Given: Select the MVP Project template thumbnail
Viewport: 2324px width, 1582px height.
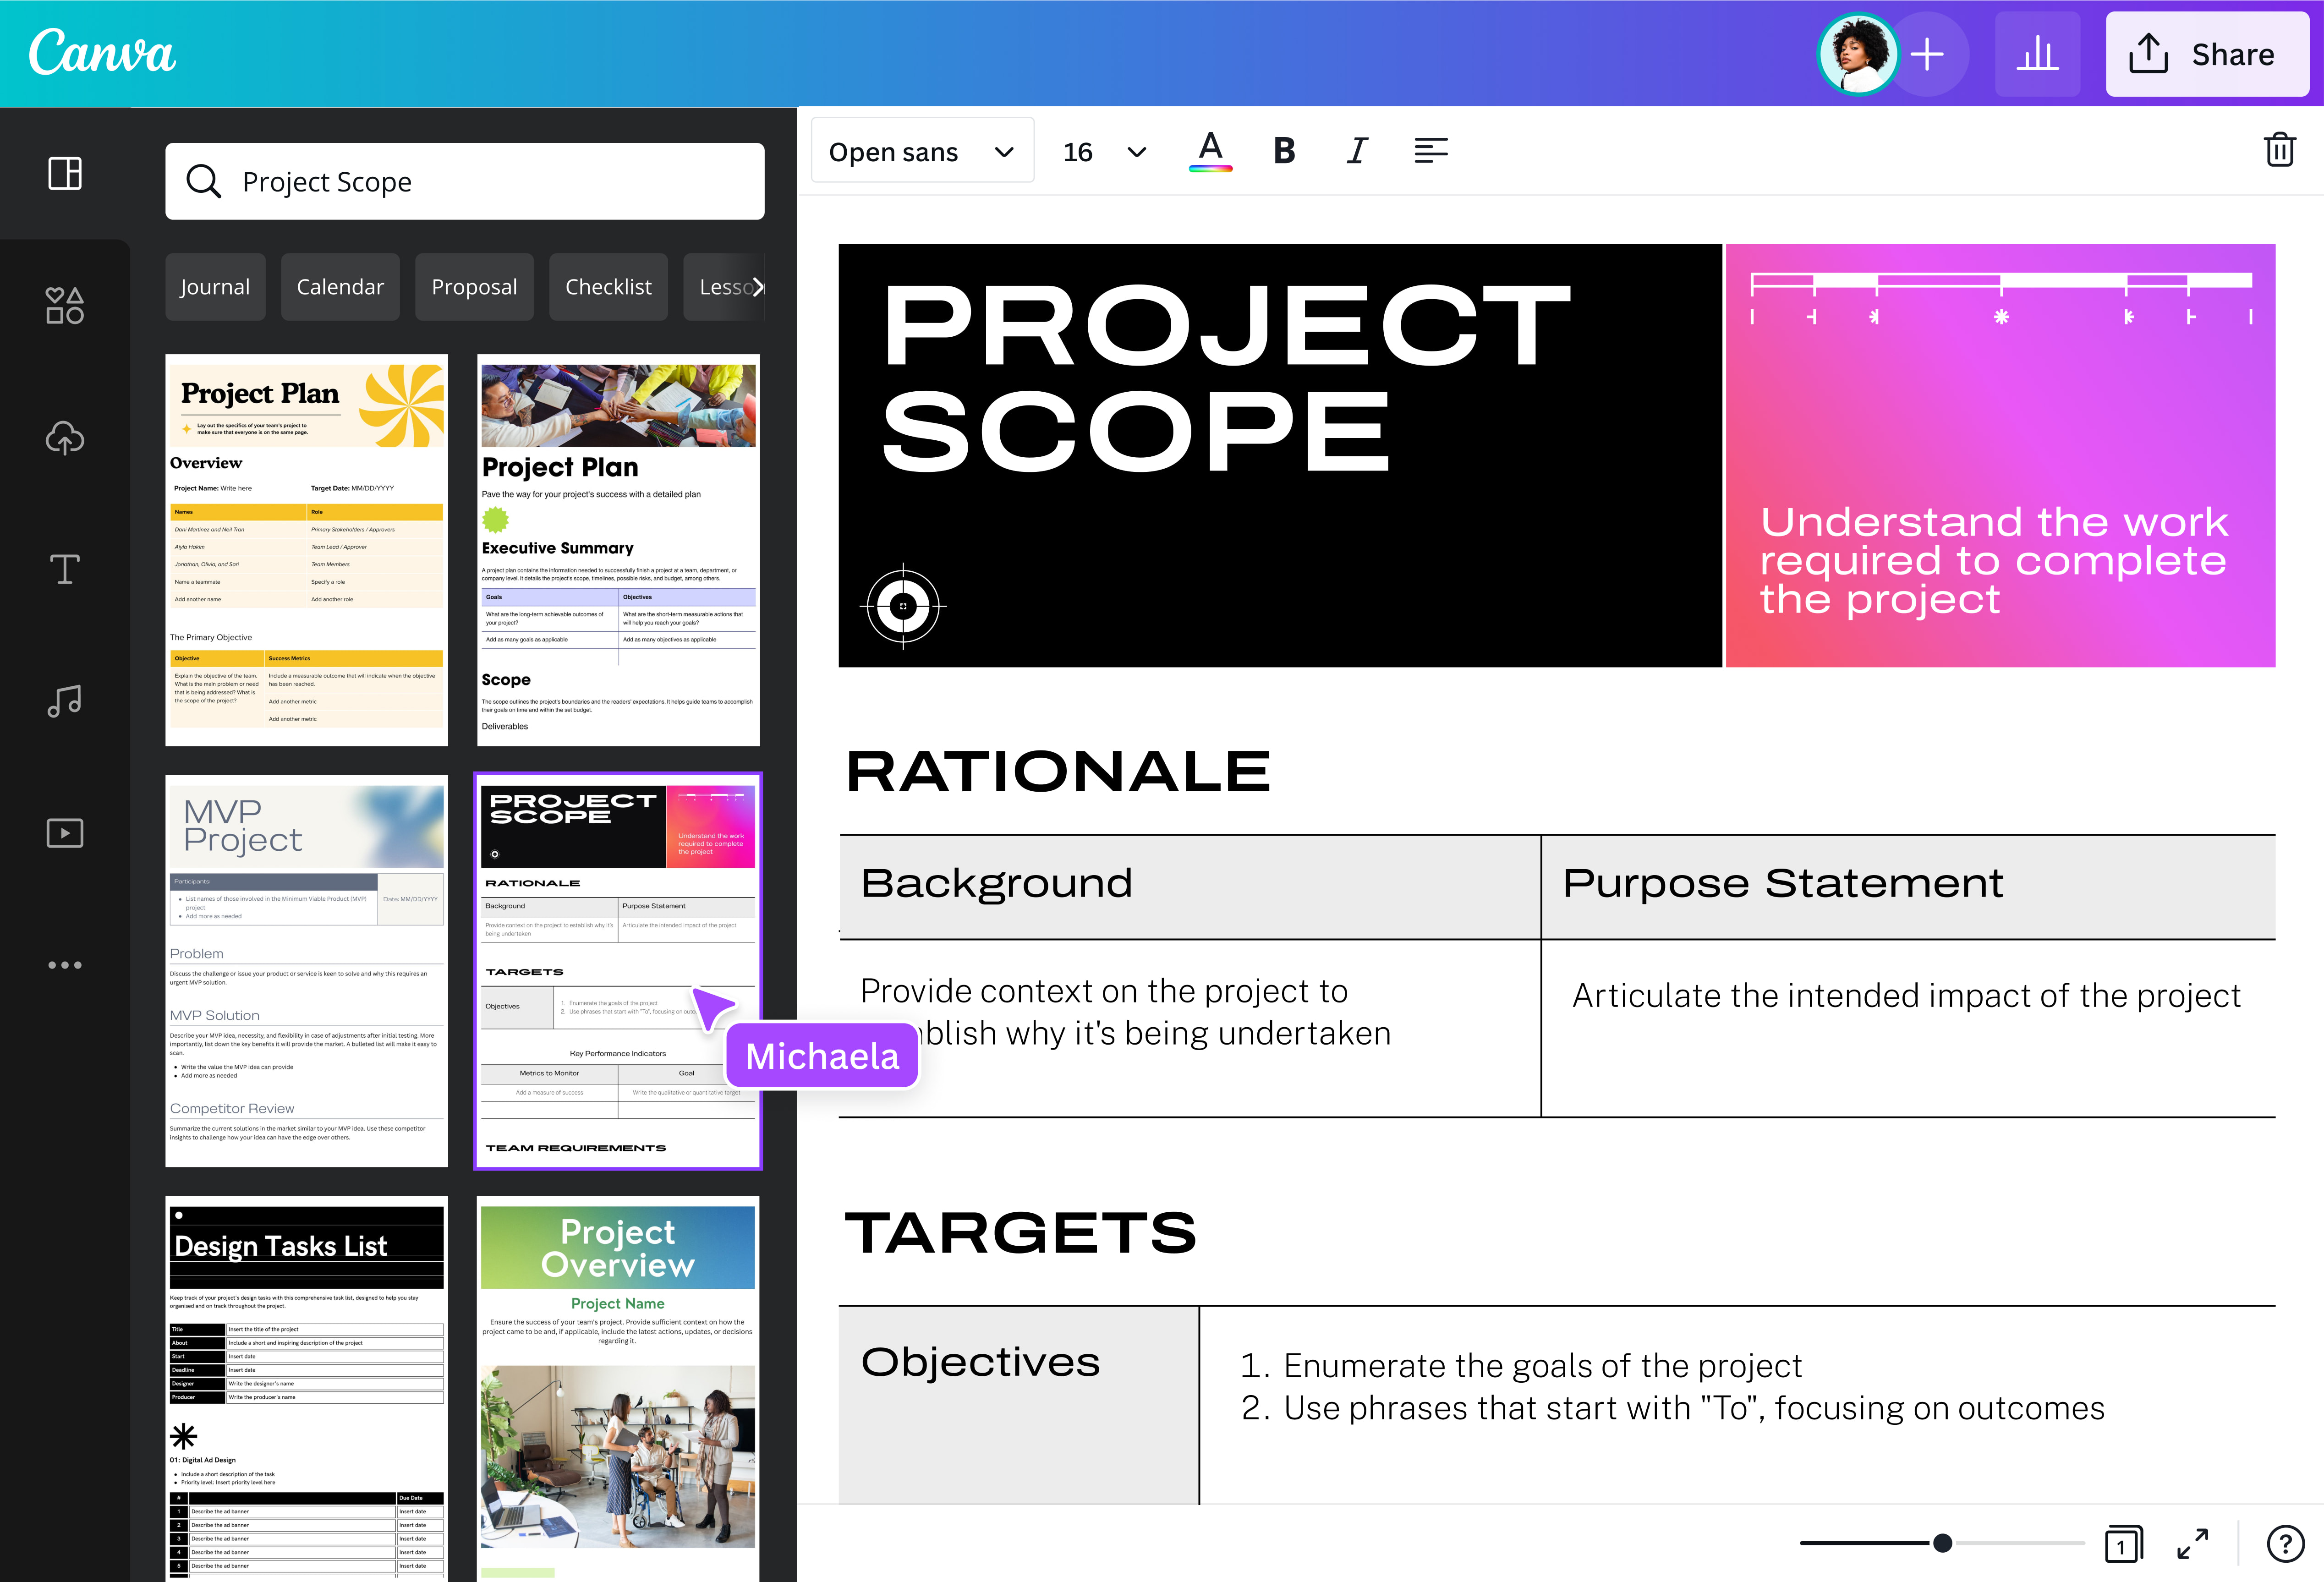Looking at the screenshot, I should [x=306, y=970].
